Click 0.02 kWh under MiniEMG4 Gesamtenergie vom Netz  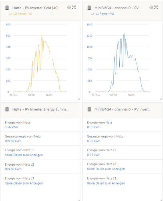pos(94,141)
